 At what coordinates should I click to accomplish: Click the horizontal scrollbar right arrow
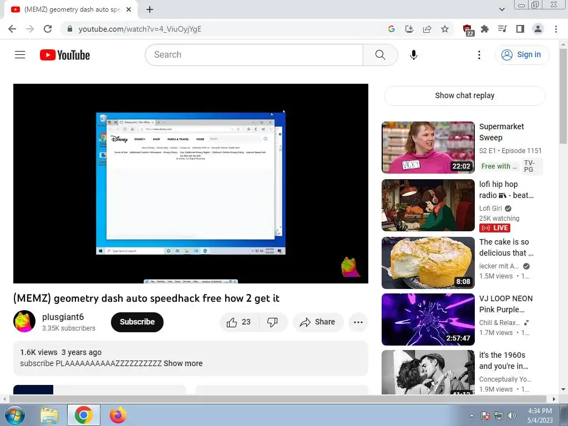(554, 399)
